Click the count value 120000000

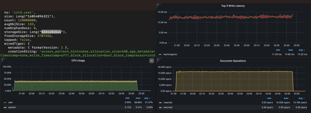27,20
